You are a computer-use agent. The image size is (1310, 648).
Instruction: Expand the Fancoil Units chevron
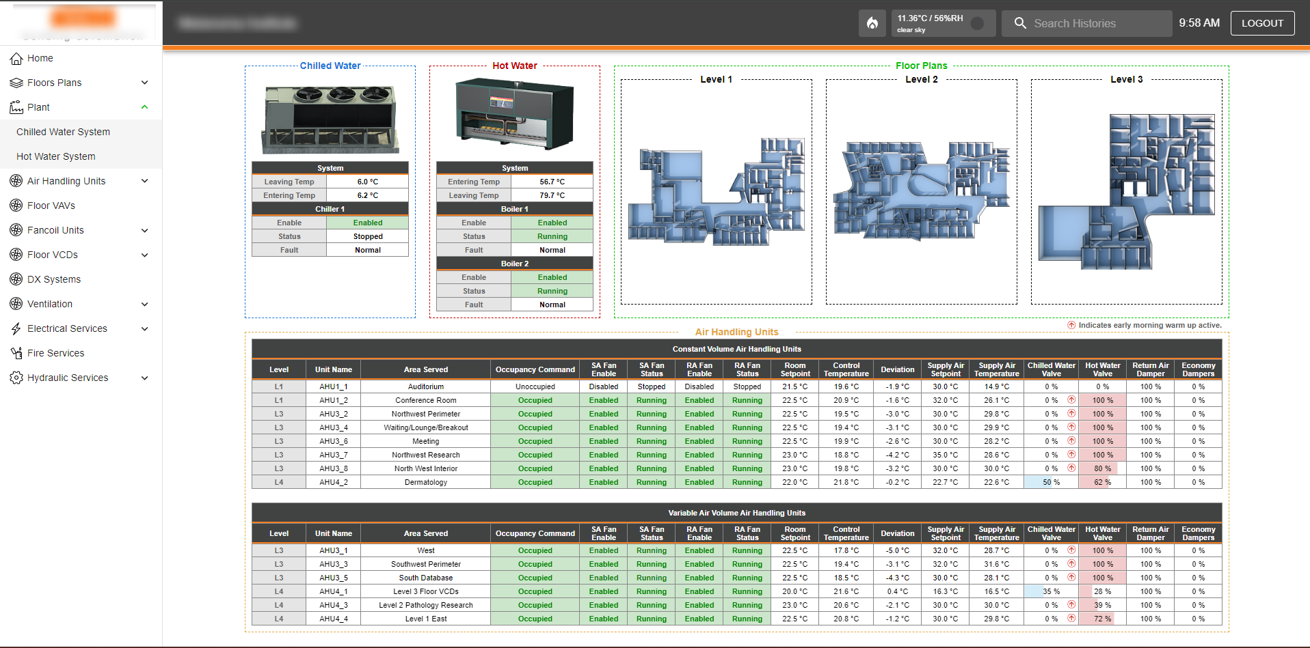144,230
